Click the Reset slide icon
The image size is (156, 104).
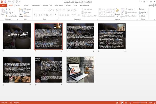coord(25,13)
